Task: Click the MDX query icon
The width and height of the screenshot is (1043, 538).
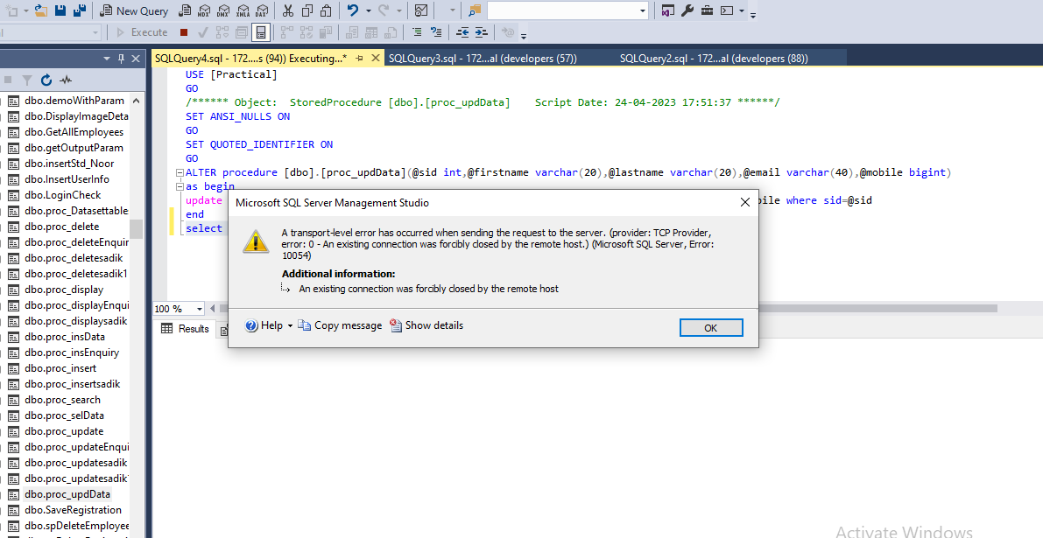Action: (203, 10)
